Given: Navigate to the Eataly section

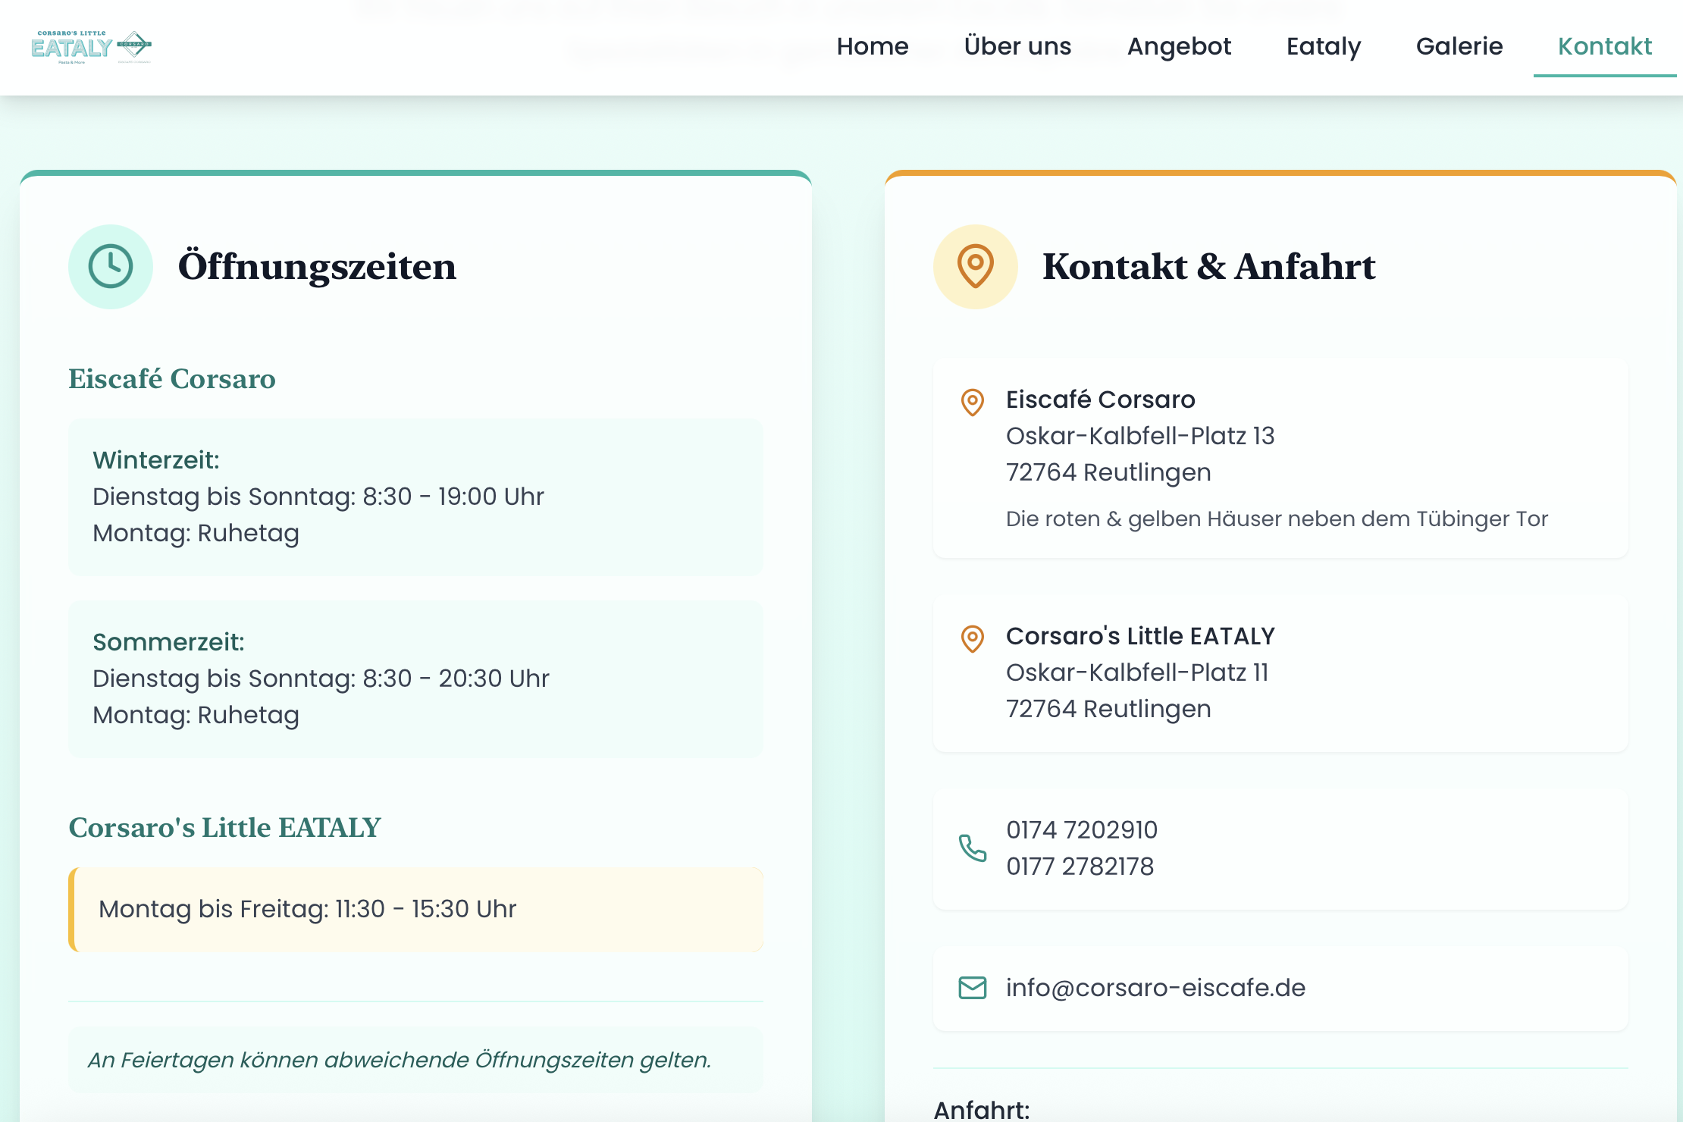Looking at the screenshot, I should coord(1324,47).
